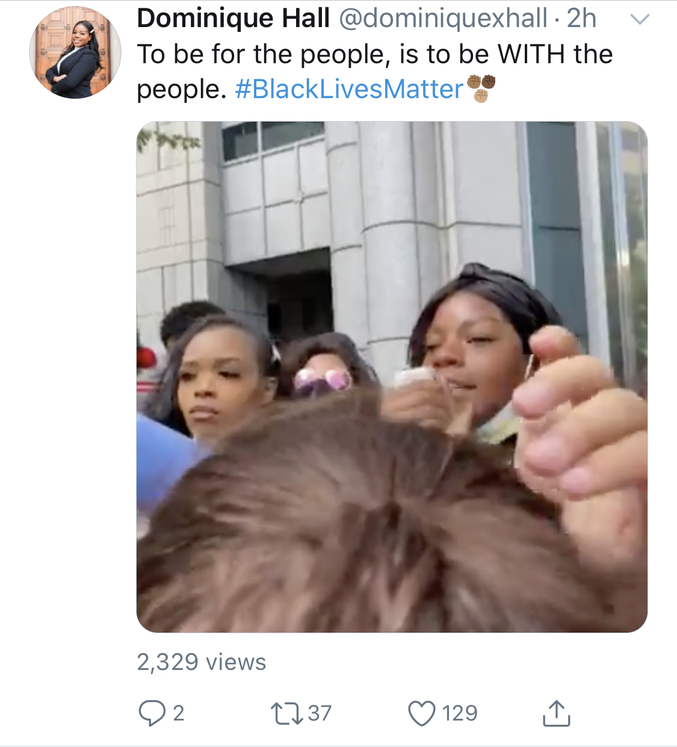The image size is (677, 747).
Task: Open the @dominiquexhall handle
Action: click(x=444, y=19)
